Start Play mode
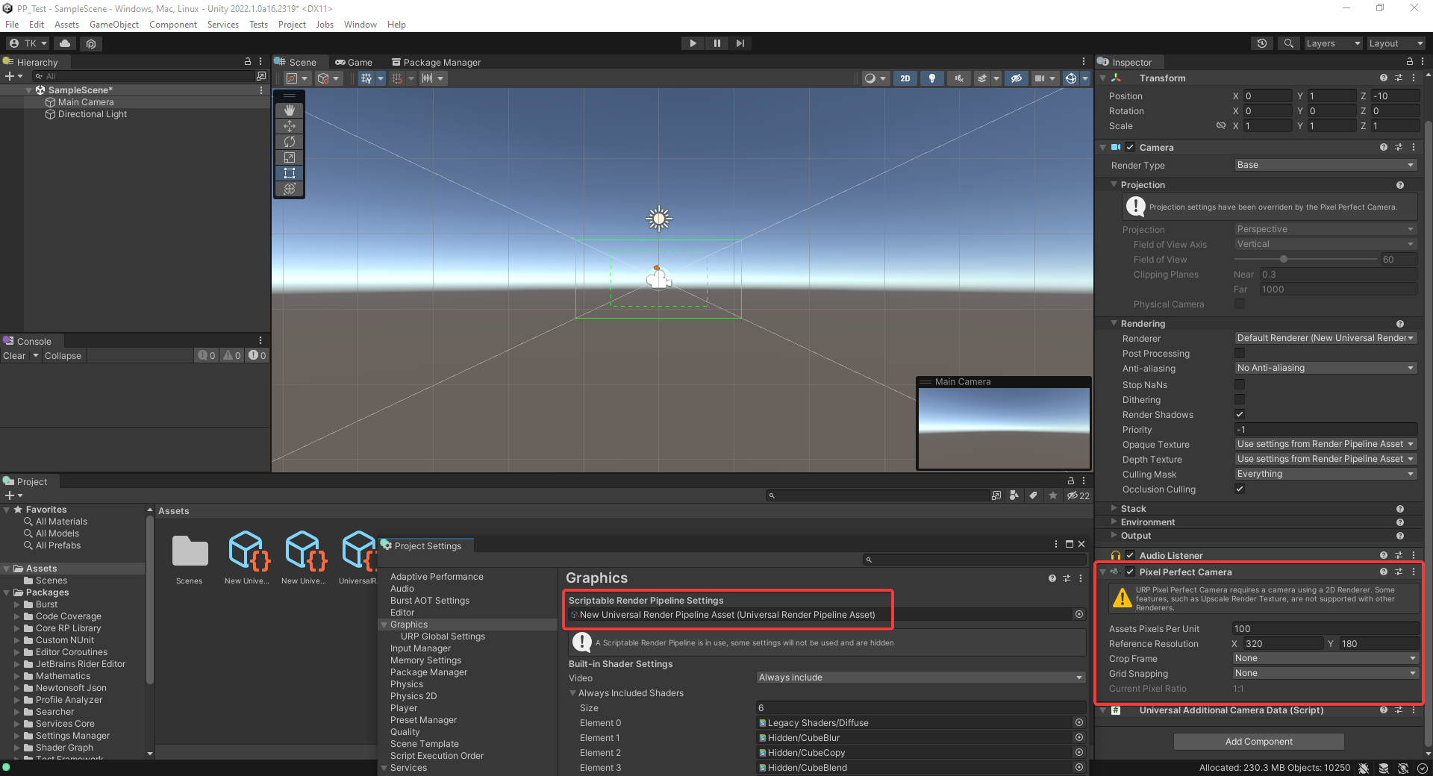The width and height of the screenshot is (1433, 776). click(x=693, y=43)
